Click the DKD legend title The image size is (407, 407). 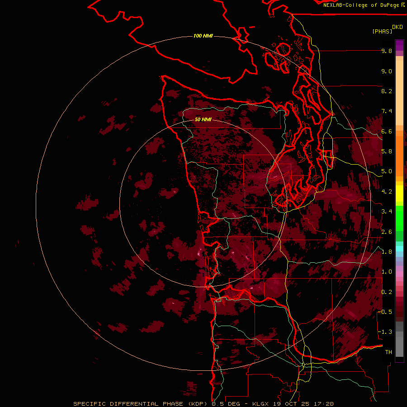[x=398, y=27]
